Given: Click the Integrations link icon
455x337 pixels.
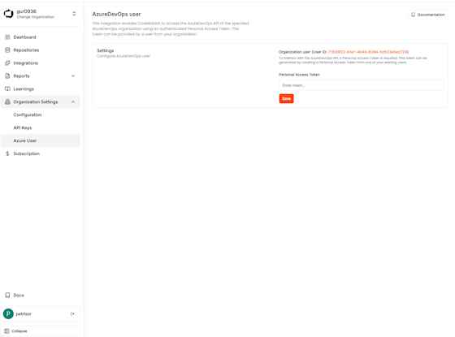Looking at the screenshot, I should tap(7, 63).
